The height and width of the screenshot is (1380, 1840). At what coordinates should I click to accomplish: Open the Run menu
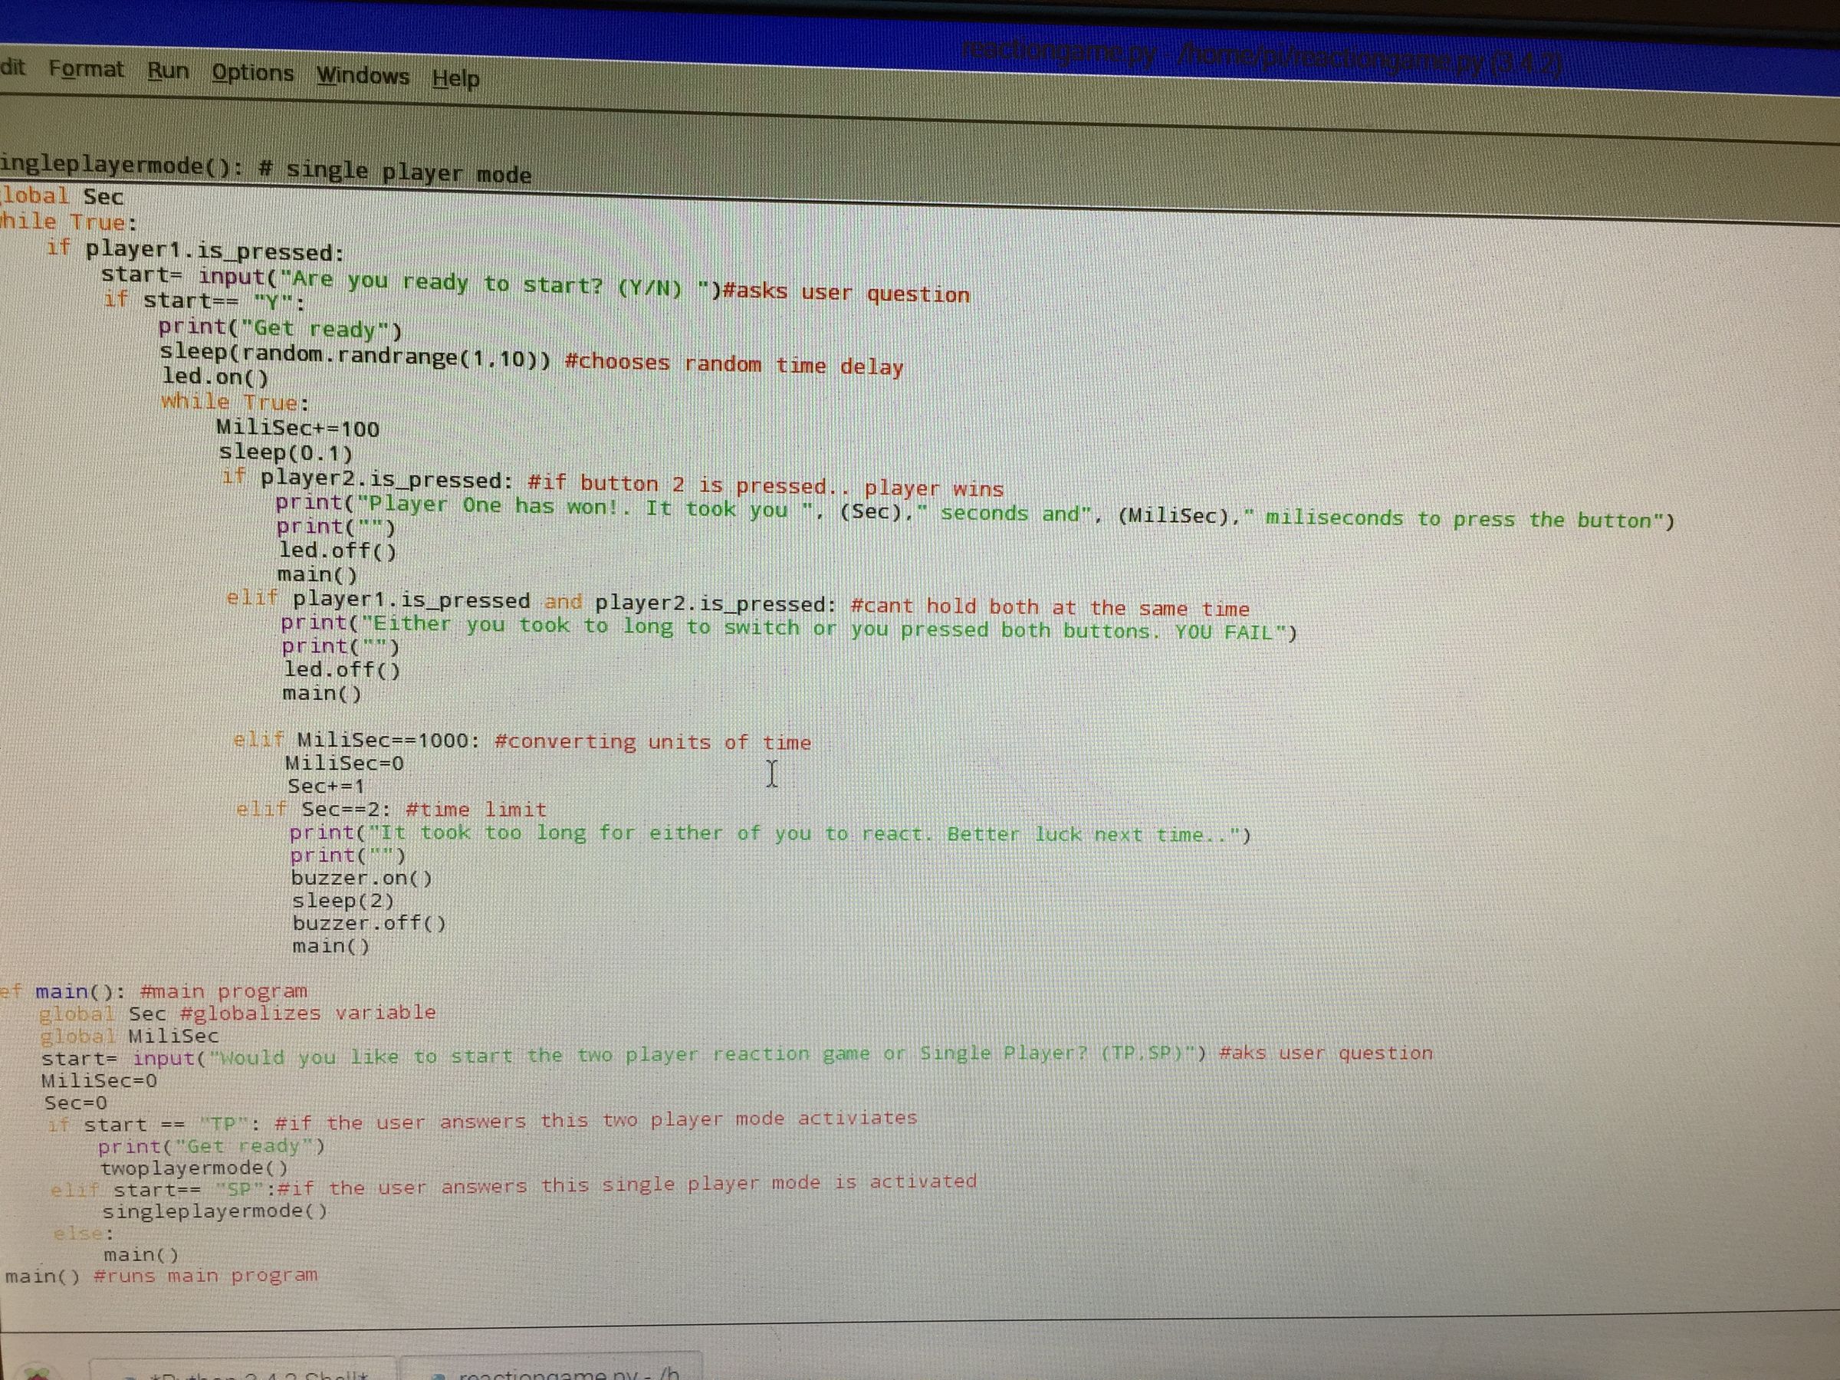(x=169, y=71)
